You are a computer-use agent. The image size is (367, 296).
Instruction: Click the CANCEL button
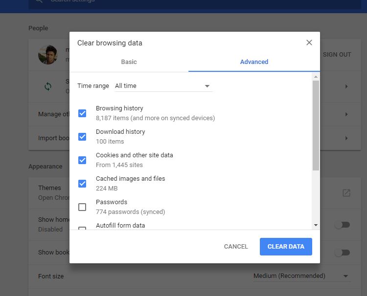click(236, 247)
